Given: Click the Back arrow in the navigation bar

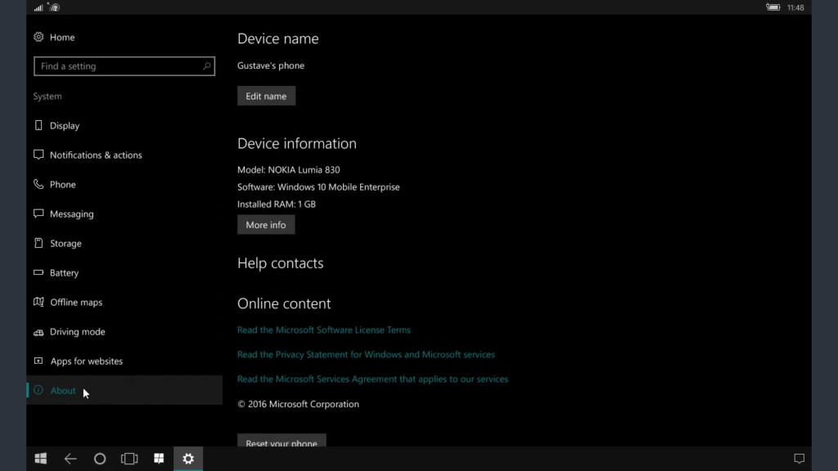Looking at the screenshot, I should (70, 459).
